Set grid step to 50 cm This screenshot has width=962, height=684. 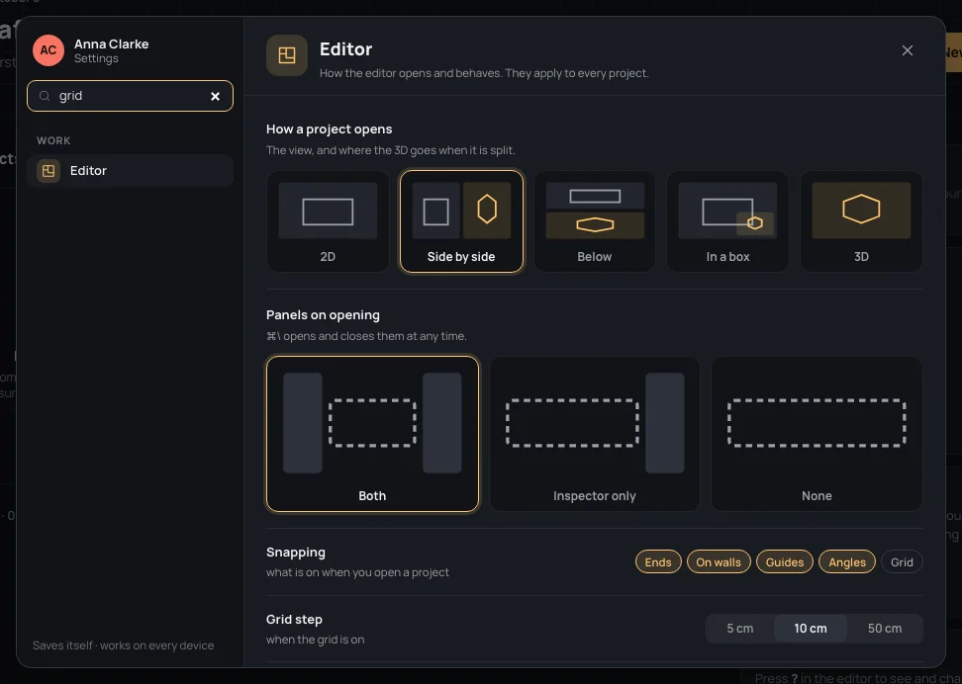click(x=885, y=629)
